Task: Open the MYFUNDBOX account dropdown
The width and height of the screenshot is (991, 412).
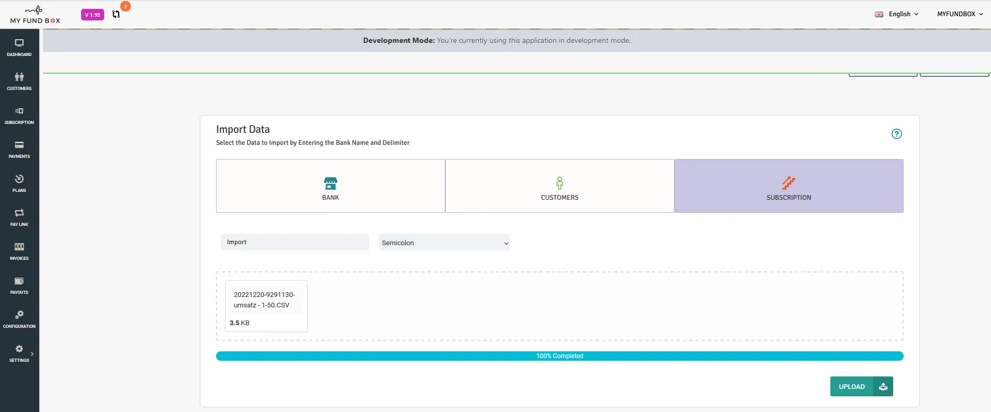Action: [x=960, y=14]
